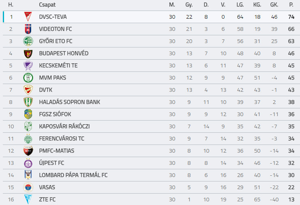Click the Haladás Sopron Bank crest
This screenshot has width=300, height=205.
click(x=28, y=102)
